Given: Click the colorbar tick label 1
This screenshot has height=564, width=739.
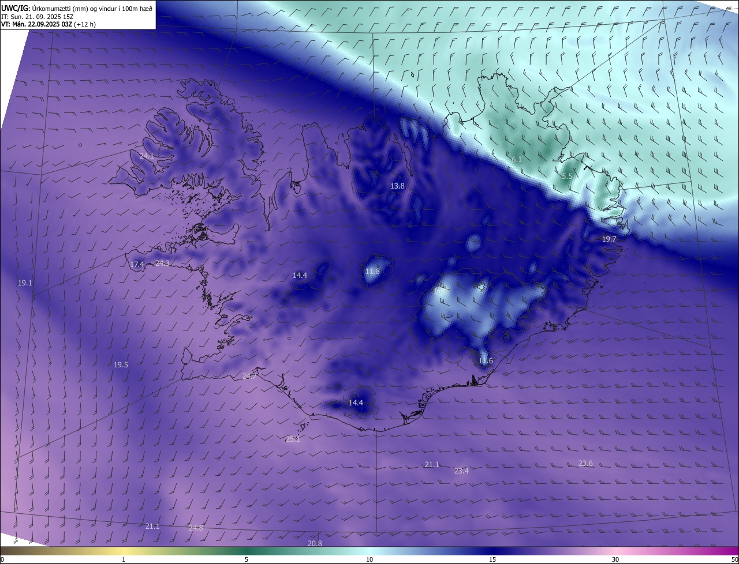Looking at the screenshot, I should (x=124, y=559).
